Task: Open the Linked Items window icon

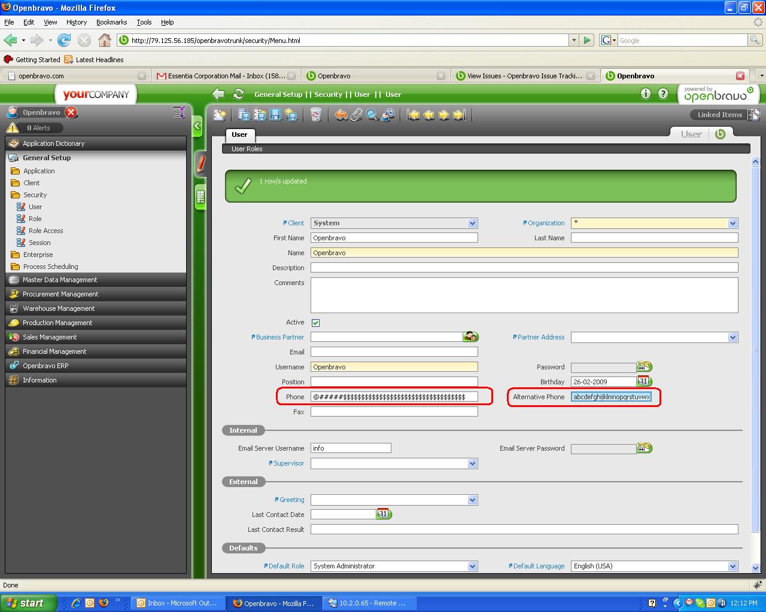Action: [754, 114]
